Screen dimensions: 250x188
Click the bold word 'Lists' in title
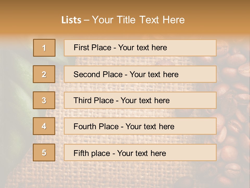[71, 20]
